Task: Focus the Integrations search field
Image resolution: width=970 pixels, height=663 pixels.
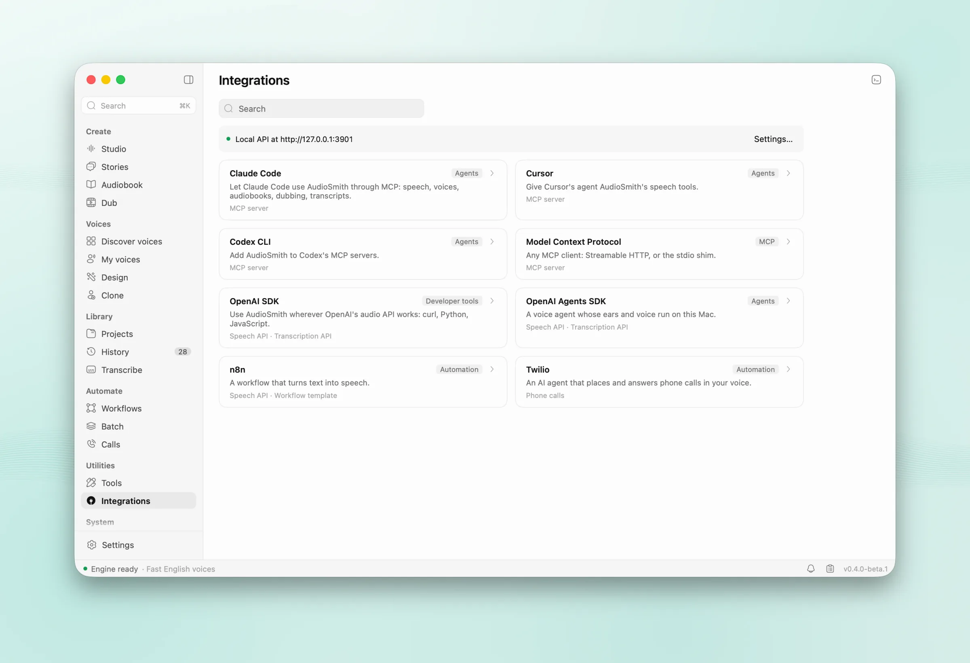Action: point(321,109)
